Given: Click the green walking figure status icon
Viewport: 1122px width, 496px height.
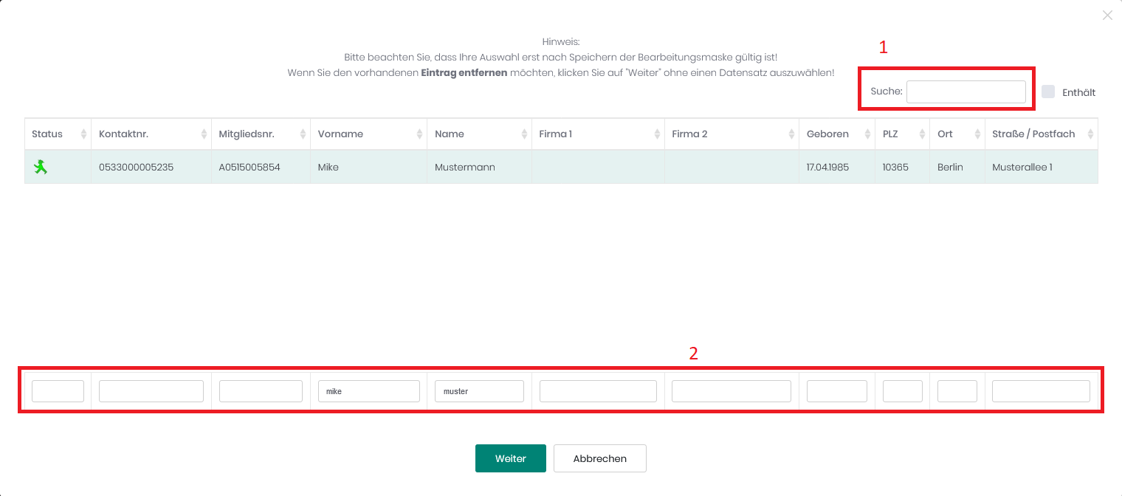Looking at the screenshot, I should [x=40, y=168].
